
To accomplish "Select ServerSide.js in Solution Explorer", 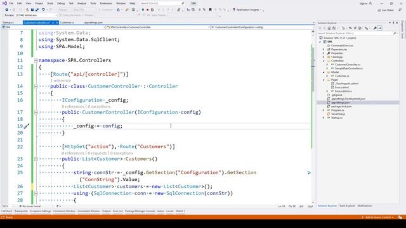I will [338, 114].
